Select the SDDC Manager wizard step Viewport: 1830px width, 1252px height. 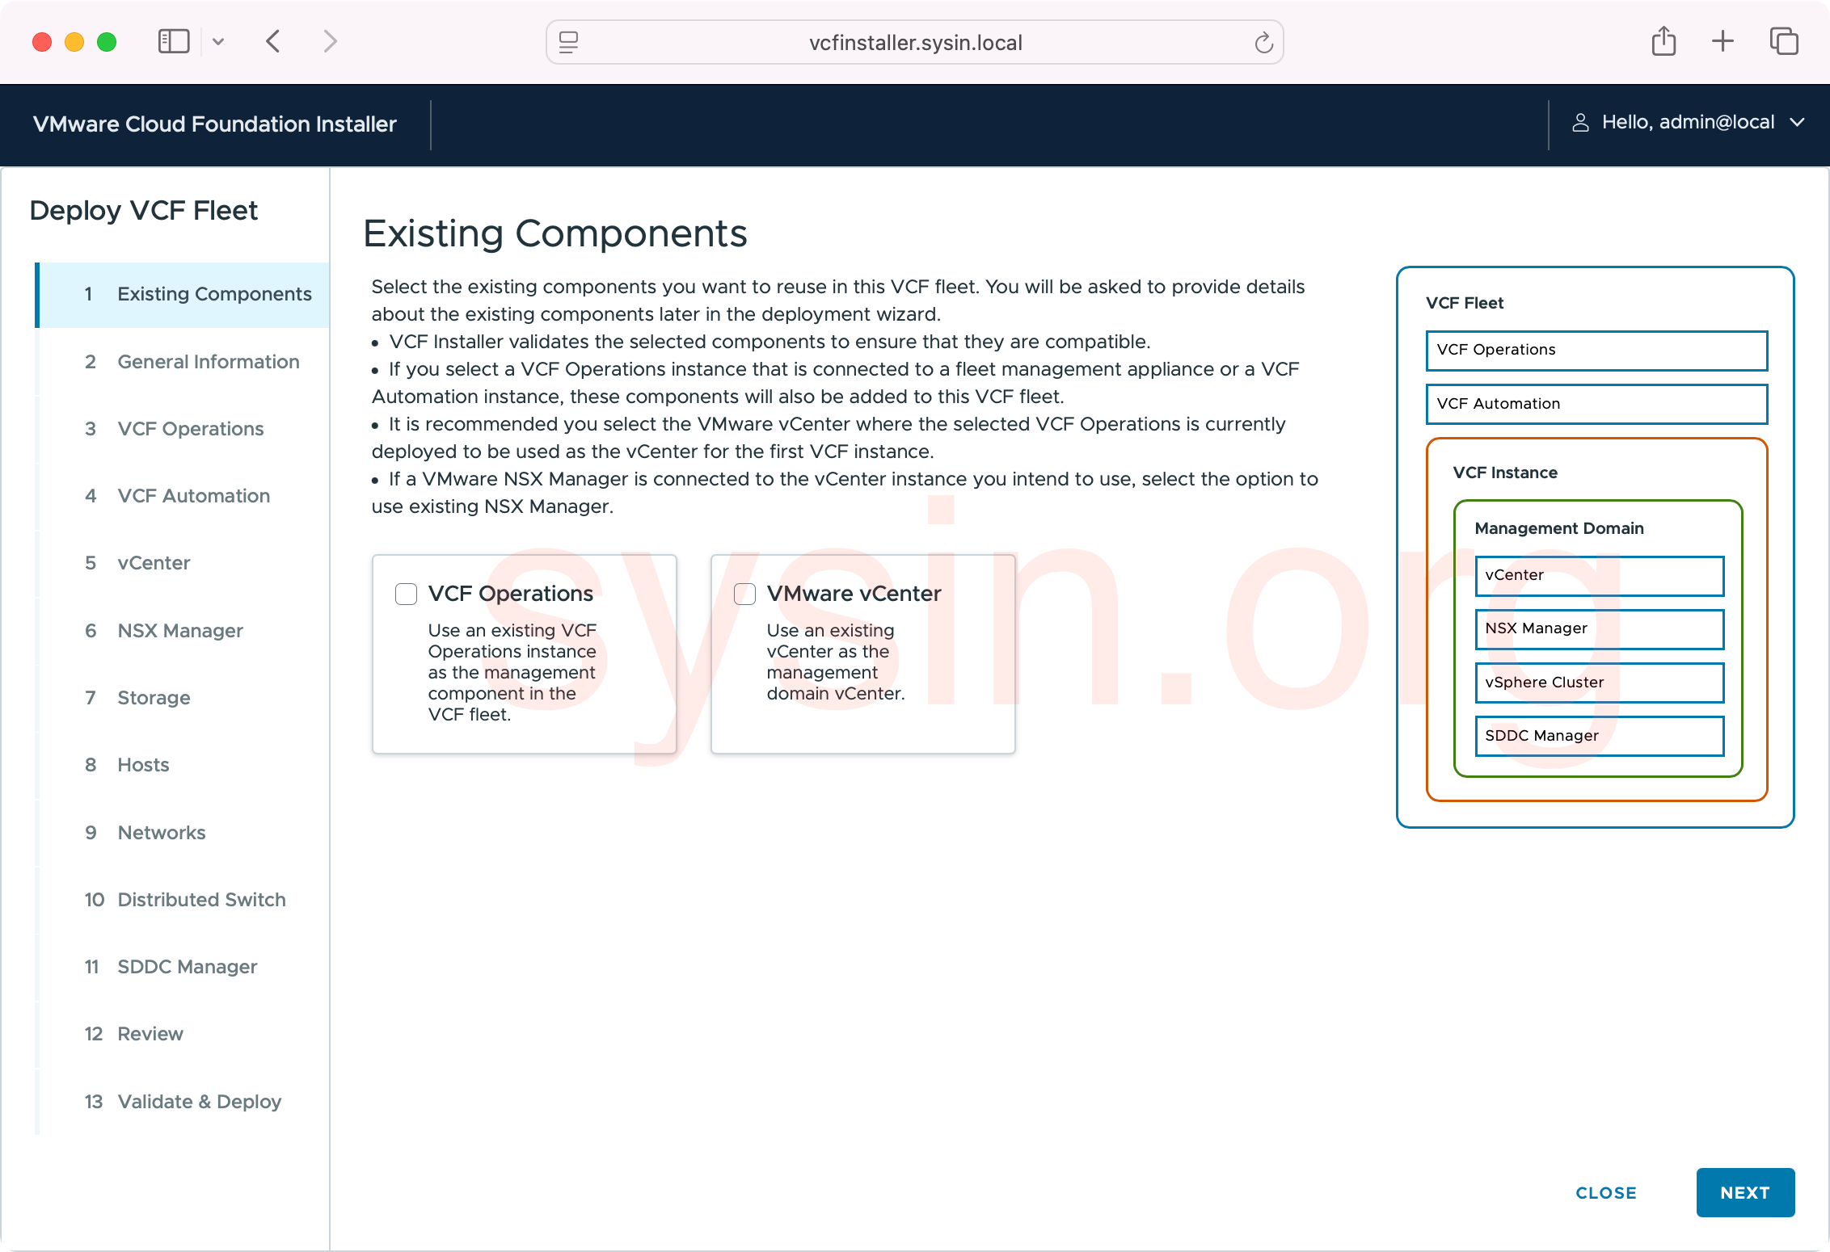click(x=187, y=966)
